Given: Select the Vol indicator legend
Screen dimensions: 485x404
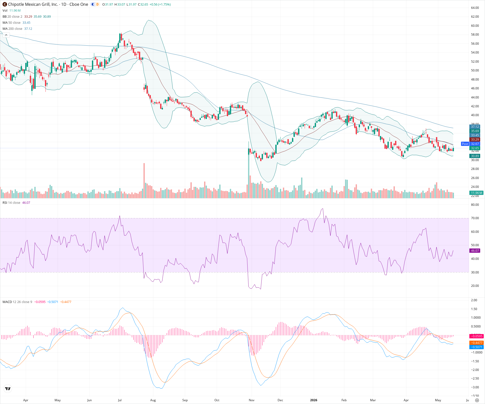Looking at the screenshot, I should [x=5, y=10].
